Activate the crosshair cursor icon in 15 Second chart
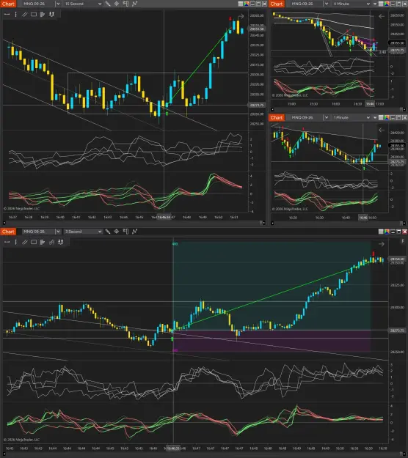Image resolution: width=408 pixels, height=458 pixels. [117, 4]
